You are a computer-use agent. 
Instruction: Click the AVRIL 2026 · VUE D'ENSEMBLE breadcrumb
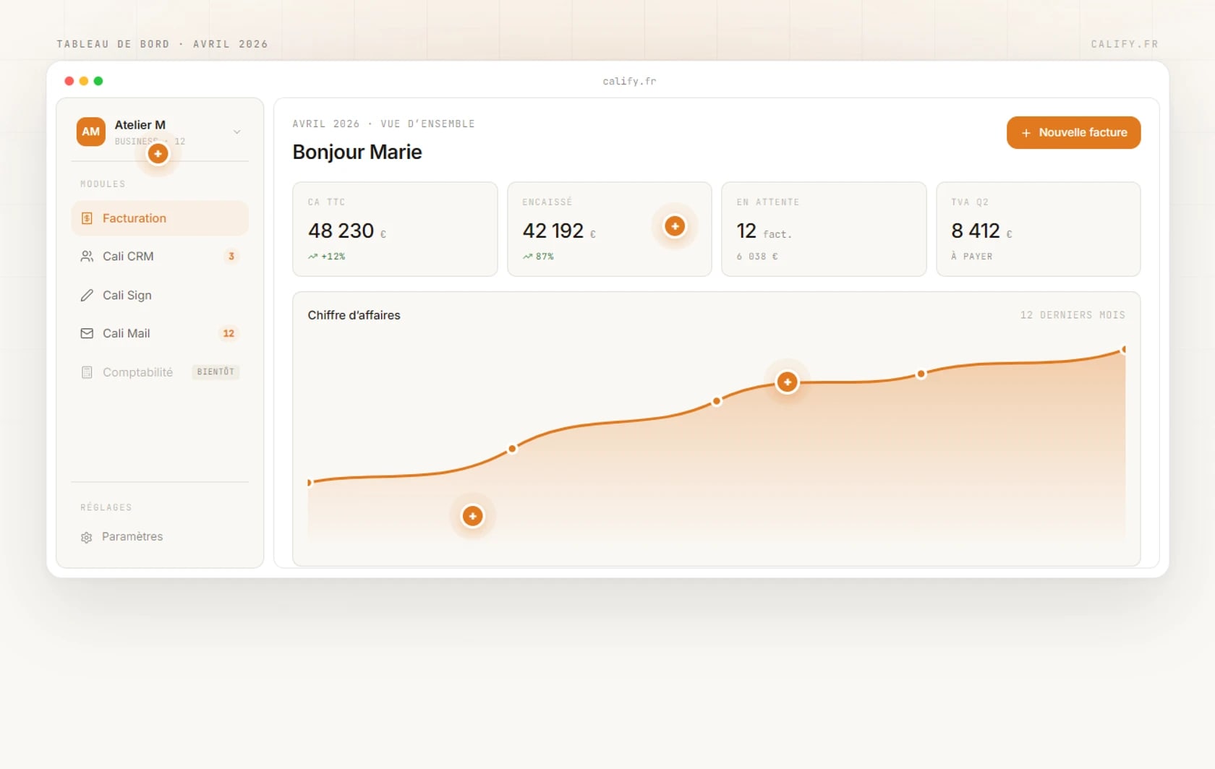(383, 124)
